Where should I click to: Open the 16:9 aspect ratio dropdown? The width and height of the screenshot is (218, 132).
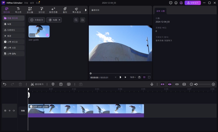pos(133,77)
